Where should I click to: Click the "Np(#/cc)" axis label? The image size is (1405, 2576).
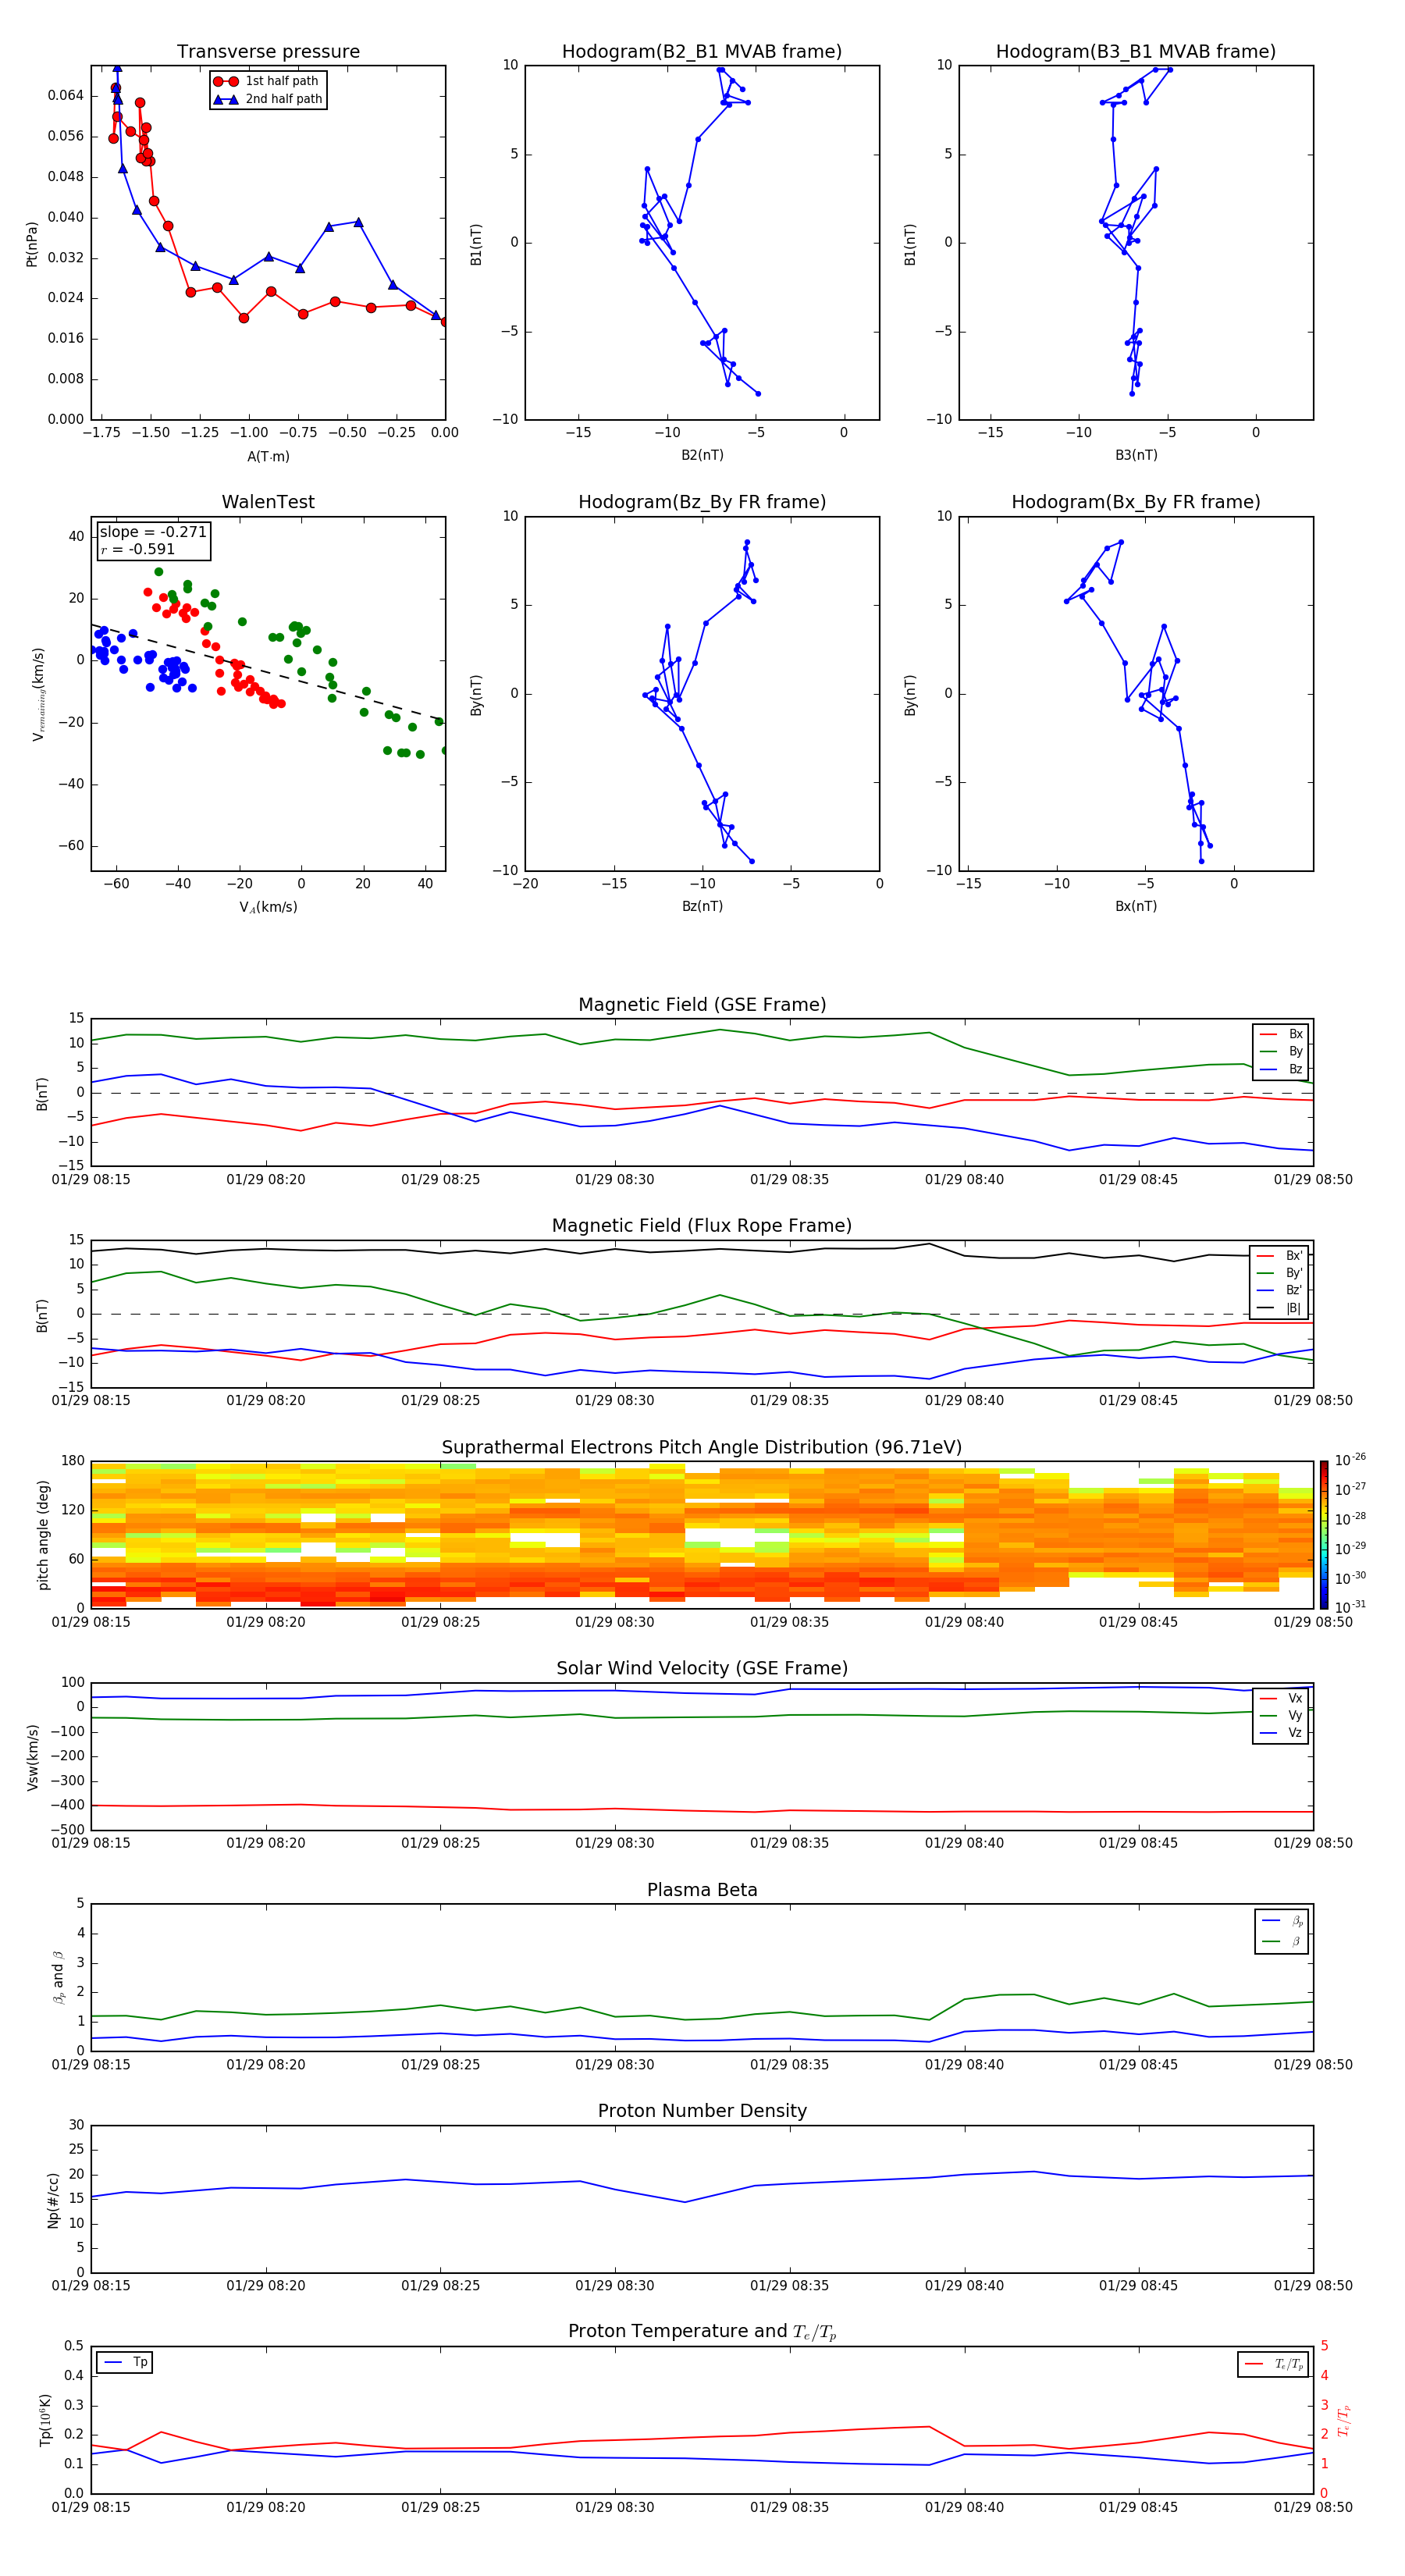click(x=53, y=2200)
